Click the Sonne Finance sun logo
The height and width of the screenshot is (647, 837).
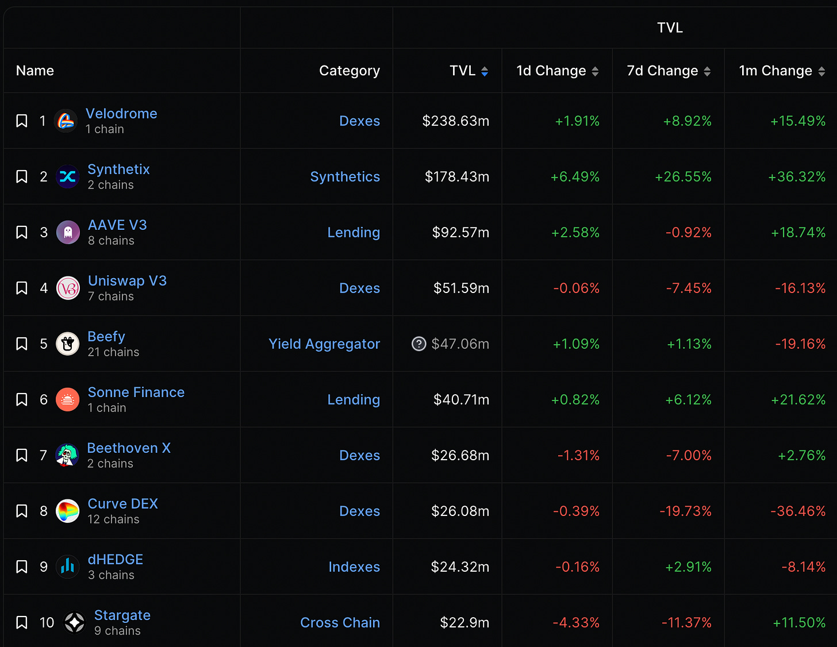pyautogui.click(x=68, y=399)
